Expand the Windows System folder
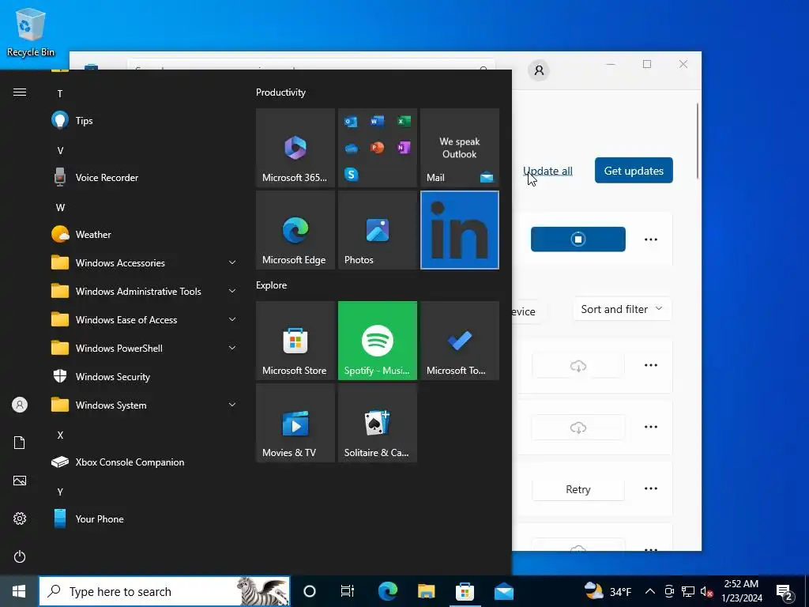 pos(145,405)
